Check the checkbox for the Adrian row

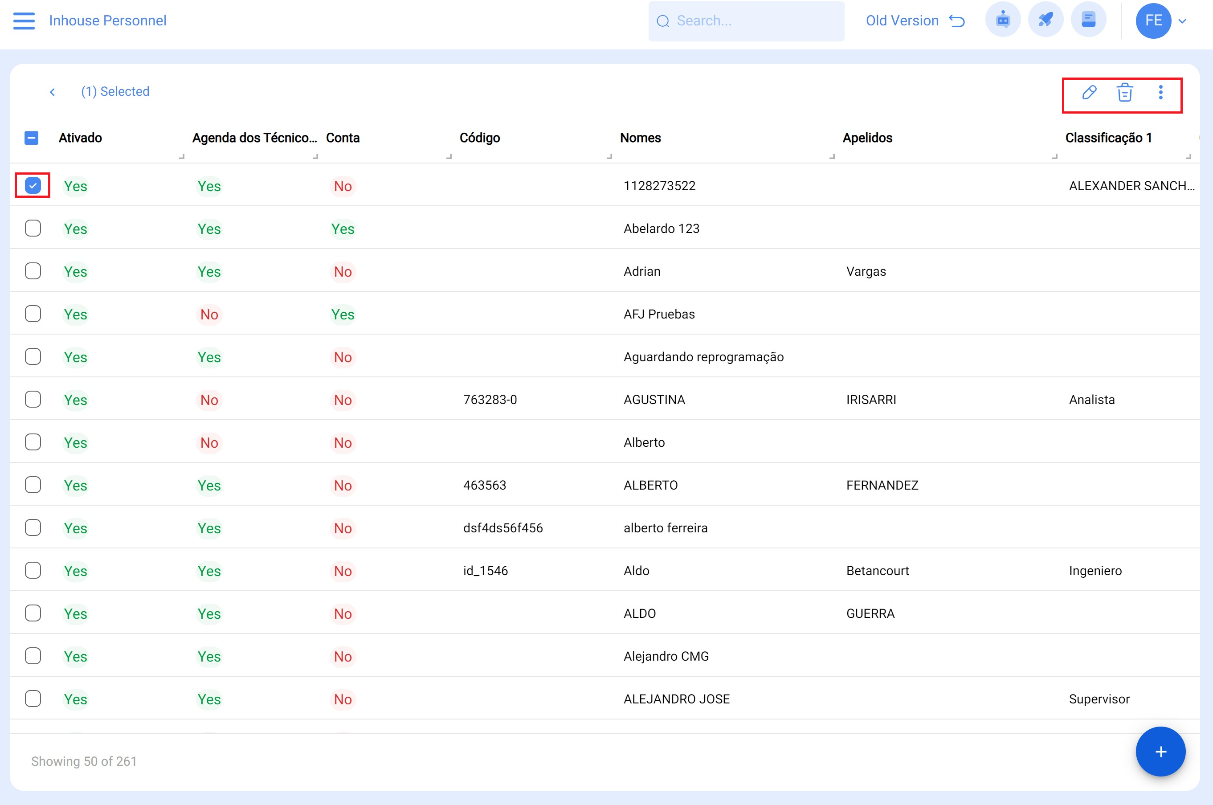pos(33,270)
